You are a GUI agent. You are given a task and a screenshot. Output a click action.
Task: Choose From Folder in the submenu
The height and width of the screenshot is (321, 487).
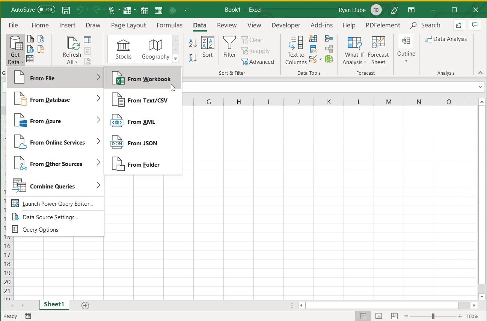click(143, 164)
